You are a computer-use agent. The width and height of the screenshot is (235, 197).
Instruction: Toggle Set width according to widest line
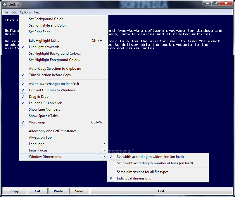tap(158, 157)
